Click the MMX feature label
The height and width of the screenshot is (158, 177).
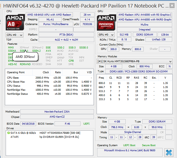[x=11, y=48]
